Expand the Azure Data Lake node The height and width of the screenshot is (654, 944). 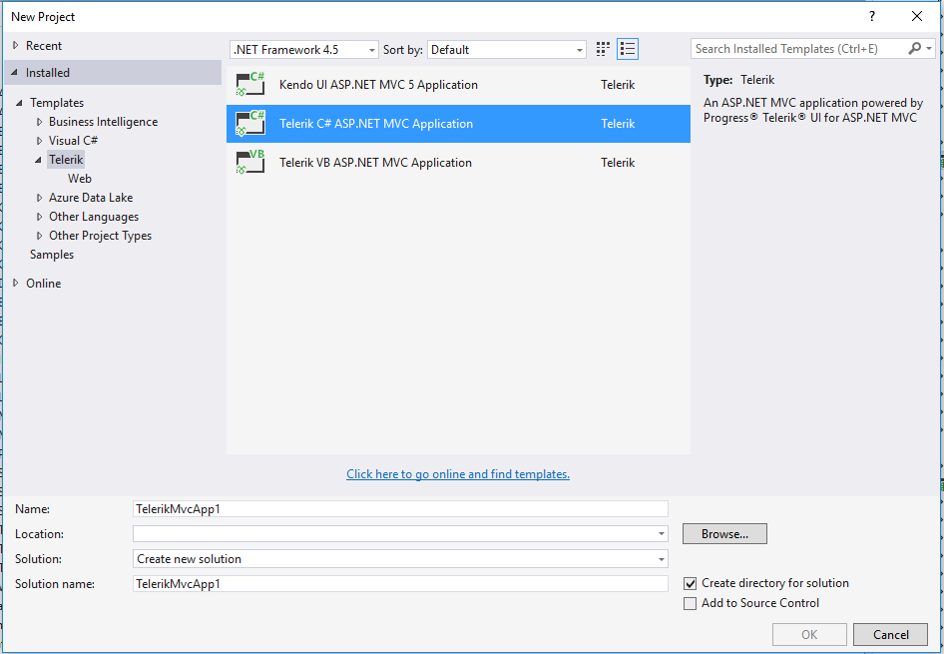pos(39,198)
